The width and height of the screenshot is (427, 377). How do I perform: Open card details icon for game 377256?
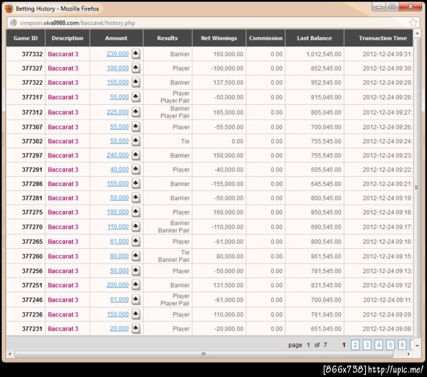pos(136,271)
